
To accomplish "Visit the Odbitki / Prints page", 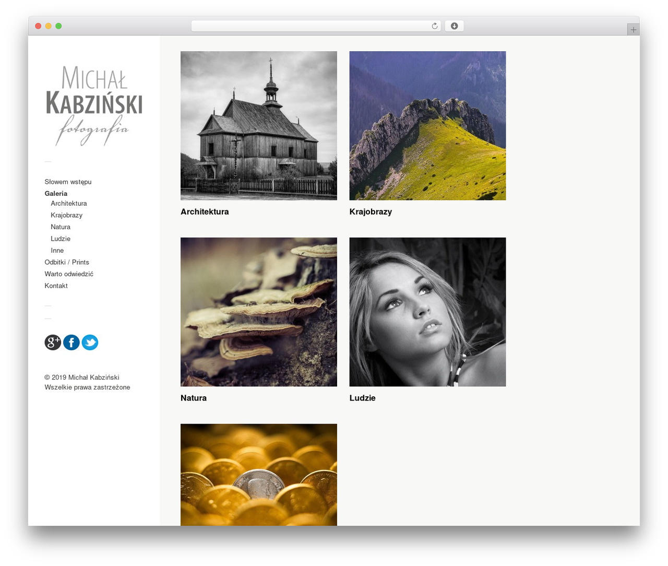I will [67, 262].
